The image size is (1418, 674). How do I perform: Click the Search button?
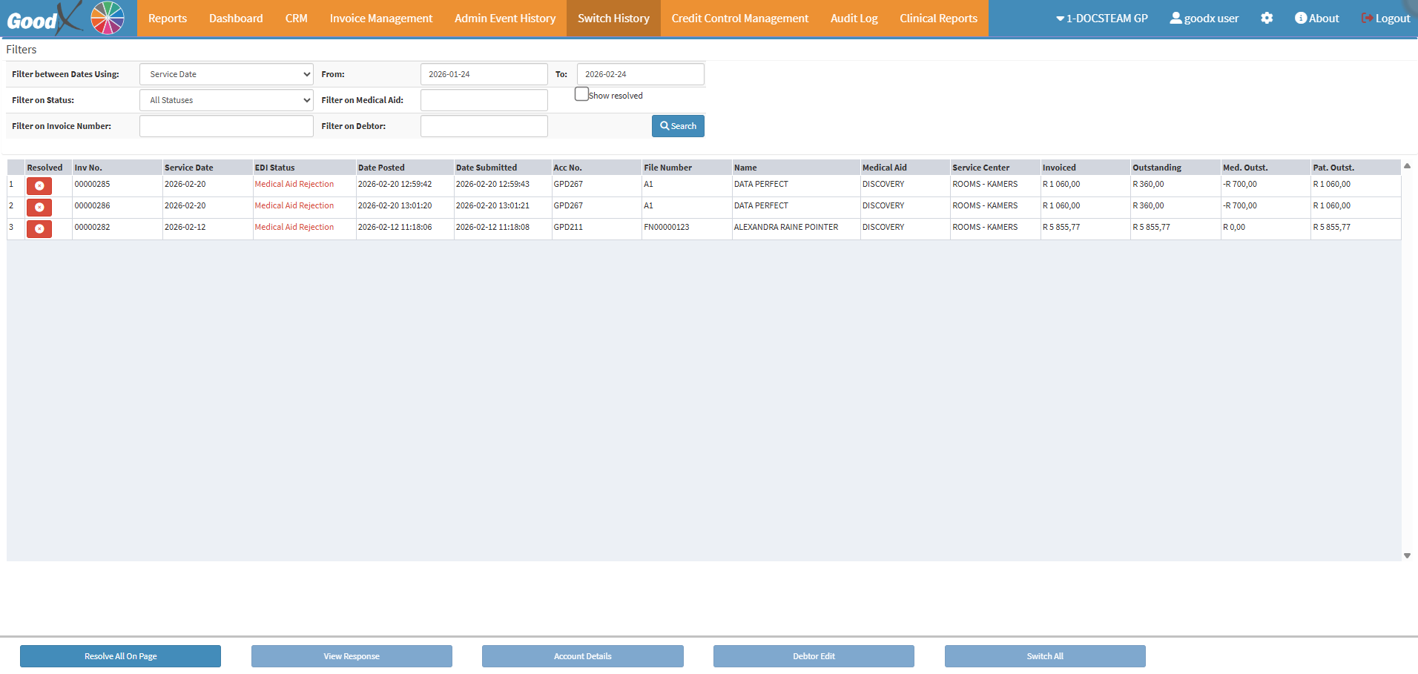pos(678,126)
